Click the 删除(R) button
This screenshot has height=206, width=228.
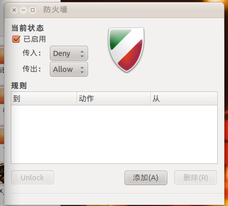point(196,178)
